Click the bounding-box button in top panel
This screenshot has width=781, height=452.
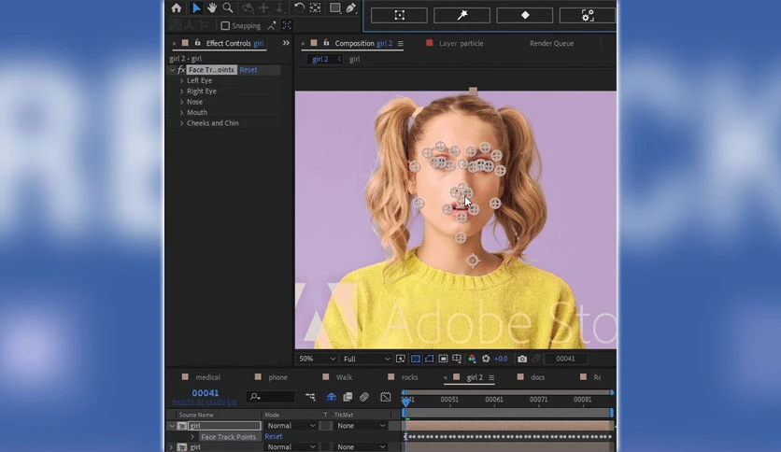coord(399,16)
